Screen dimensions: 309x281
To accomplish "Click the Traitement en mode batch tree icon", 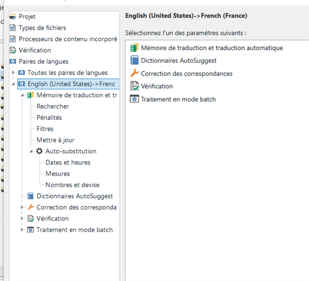I will pyautogui.click(x=30, y=230).
